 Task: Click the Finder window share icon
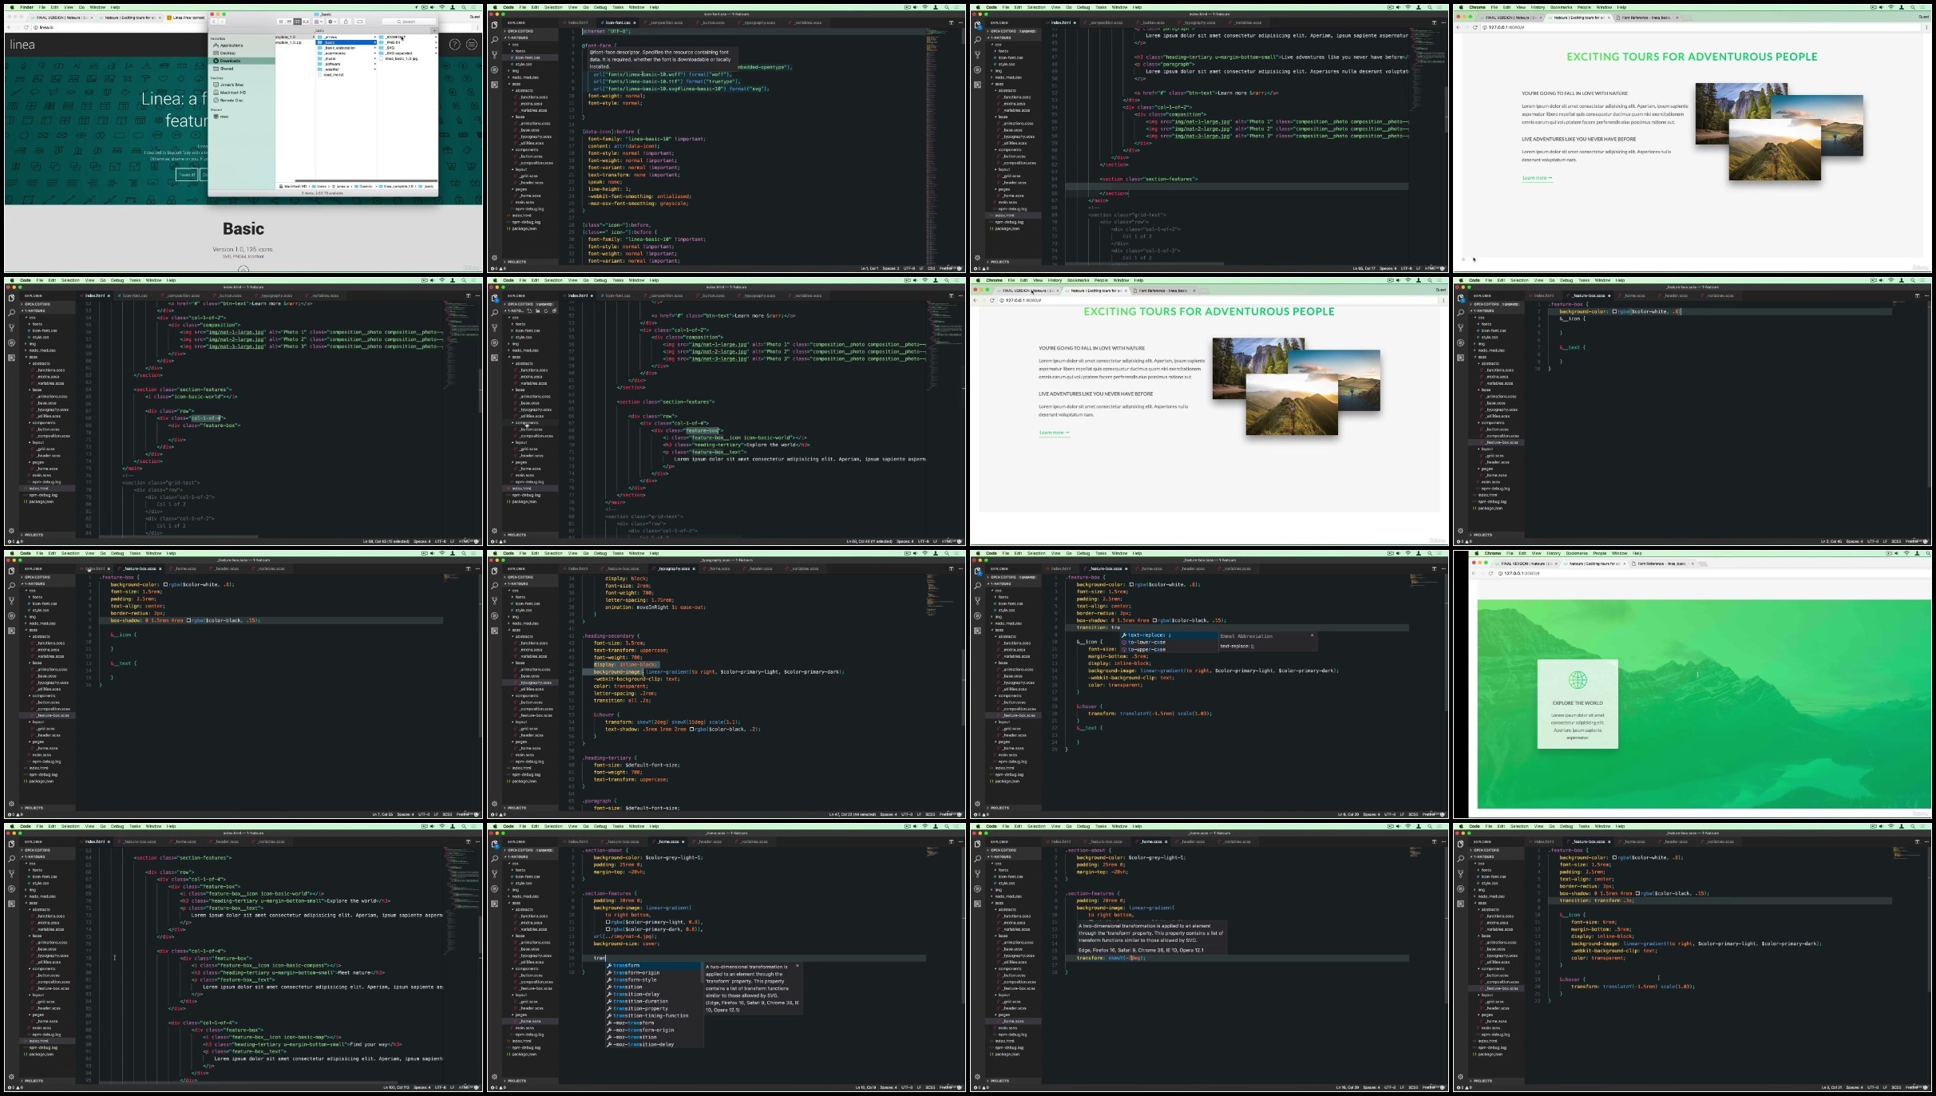pyautogui.click(x=346, y=22)
